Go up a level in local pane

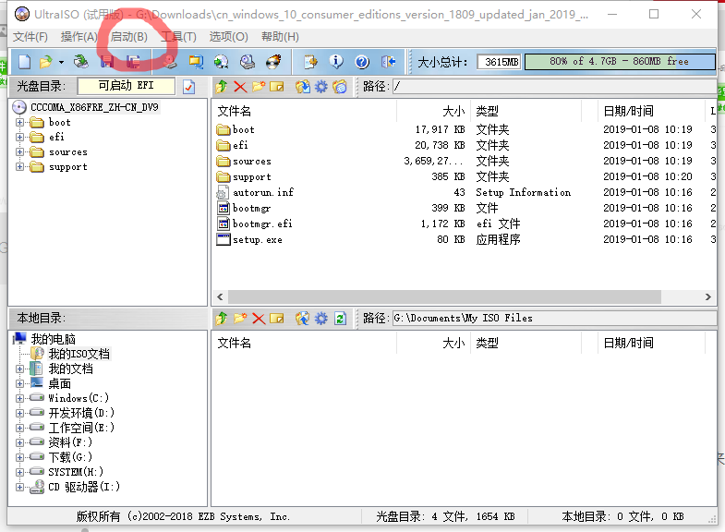pyautogui.click(x=222, y=319)
